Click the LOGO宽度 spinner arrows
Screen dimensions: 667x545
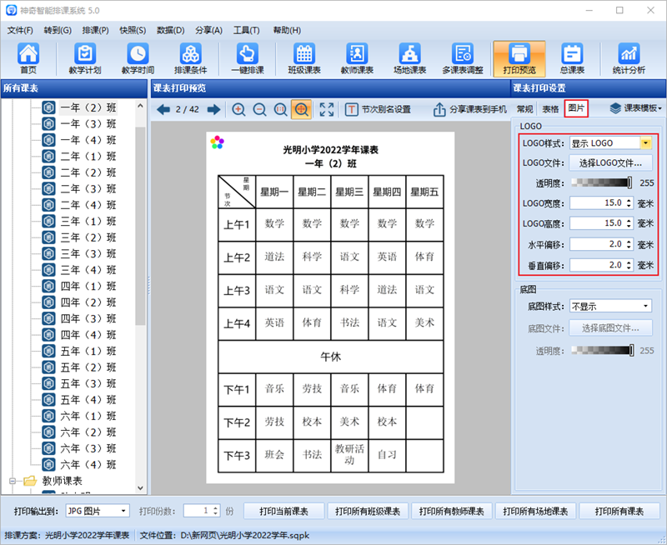click(629, 202)
